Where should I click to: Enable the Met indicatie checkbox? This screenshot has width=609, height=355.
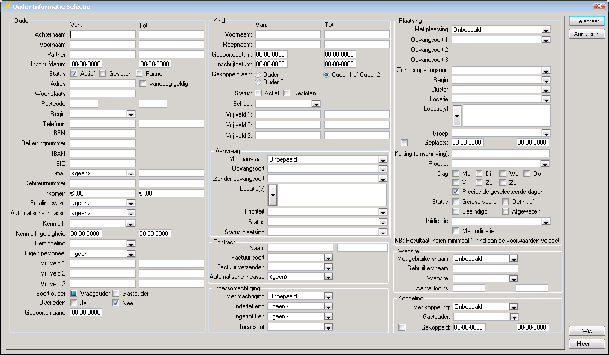coord(455,230)
